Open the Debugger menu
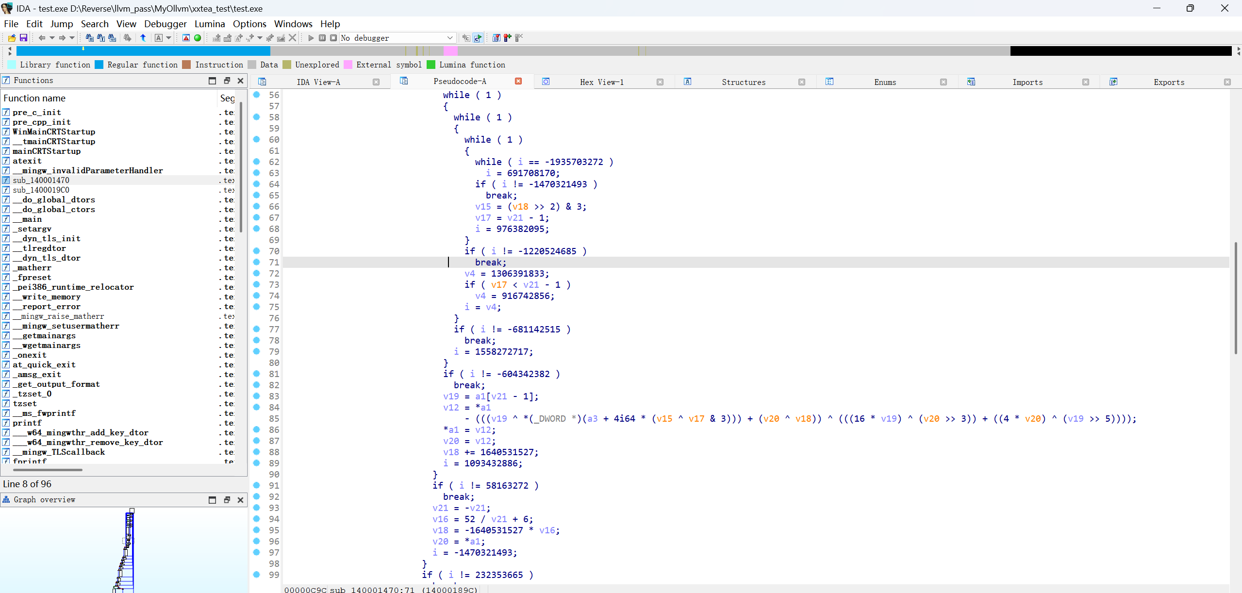 (x=165, y=24)
